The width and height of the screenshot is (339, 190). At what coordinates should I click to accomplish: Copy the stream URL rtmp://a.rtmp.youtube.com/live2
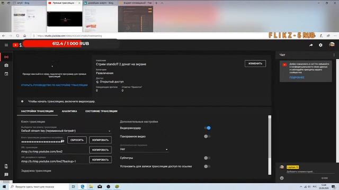(x=100, y=150)
